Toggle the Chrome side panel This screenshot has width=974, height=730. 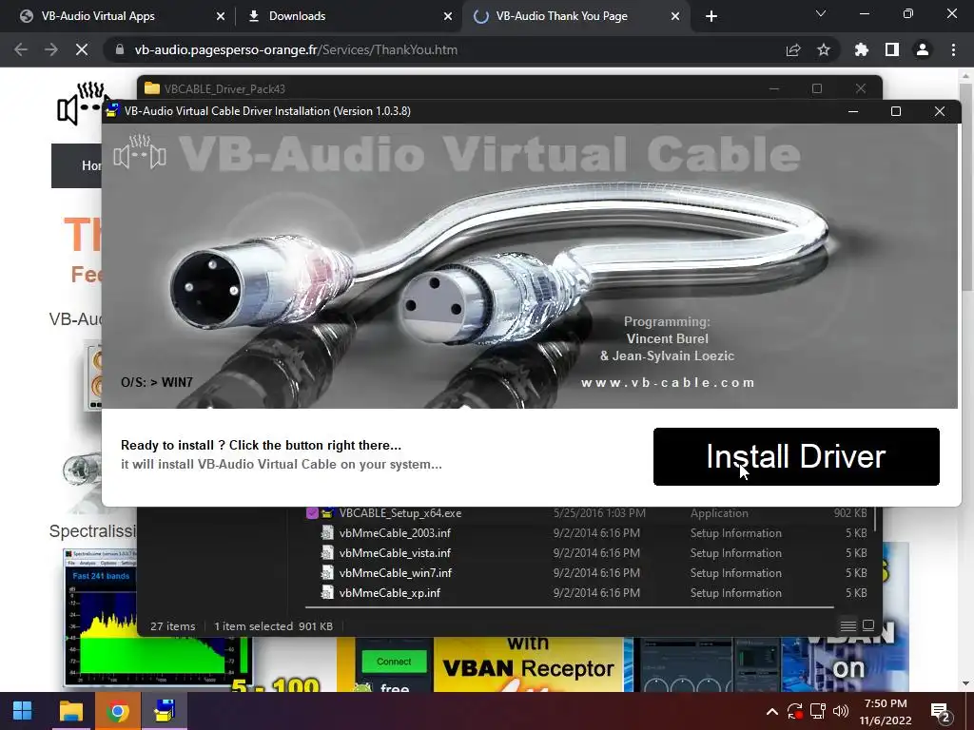click(x=892, y=49)
